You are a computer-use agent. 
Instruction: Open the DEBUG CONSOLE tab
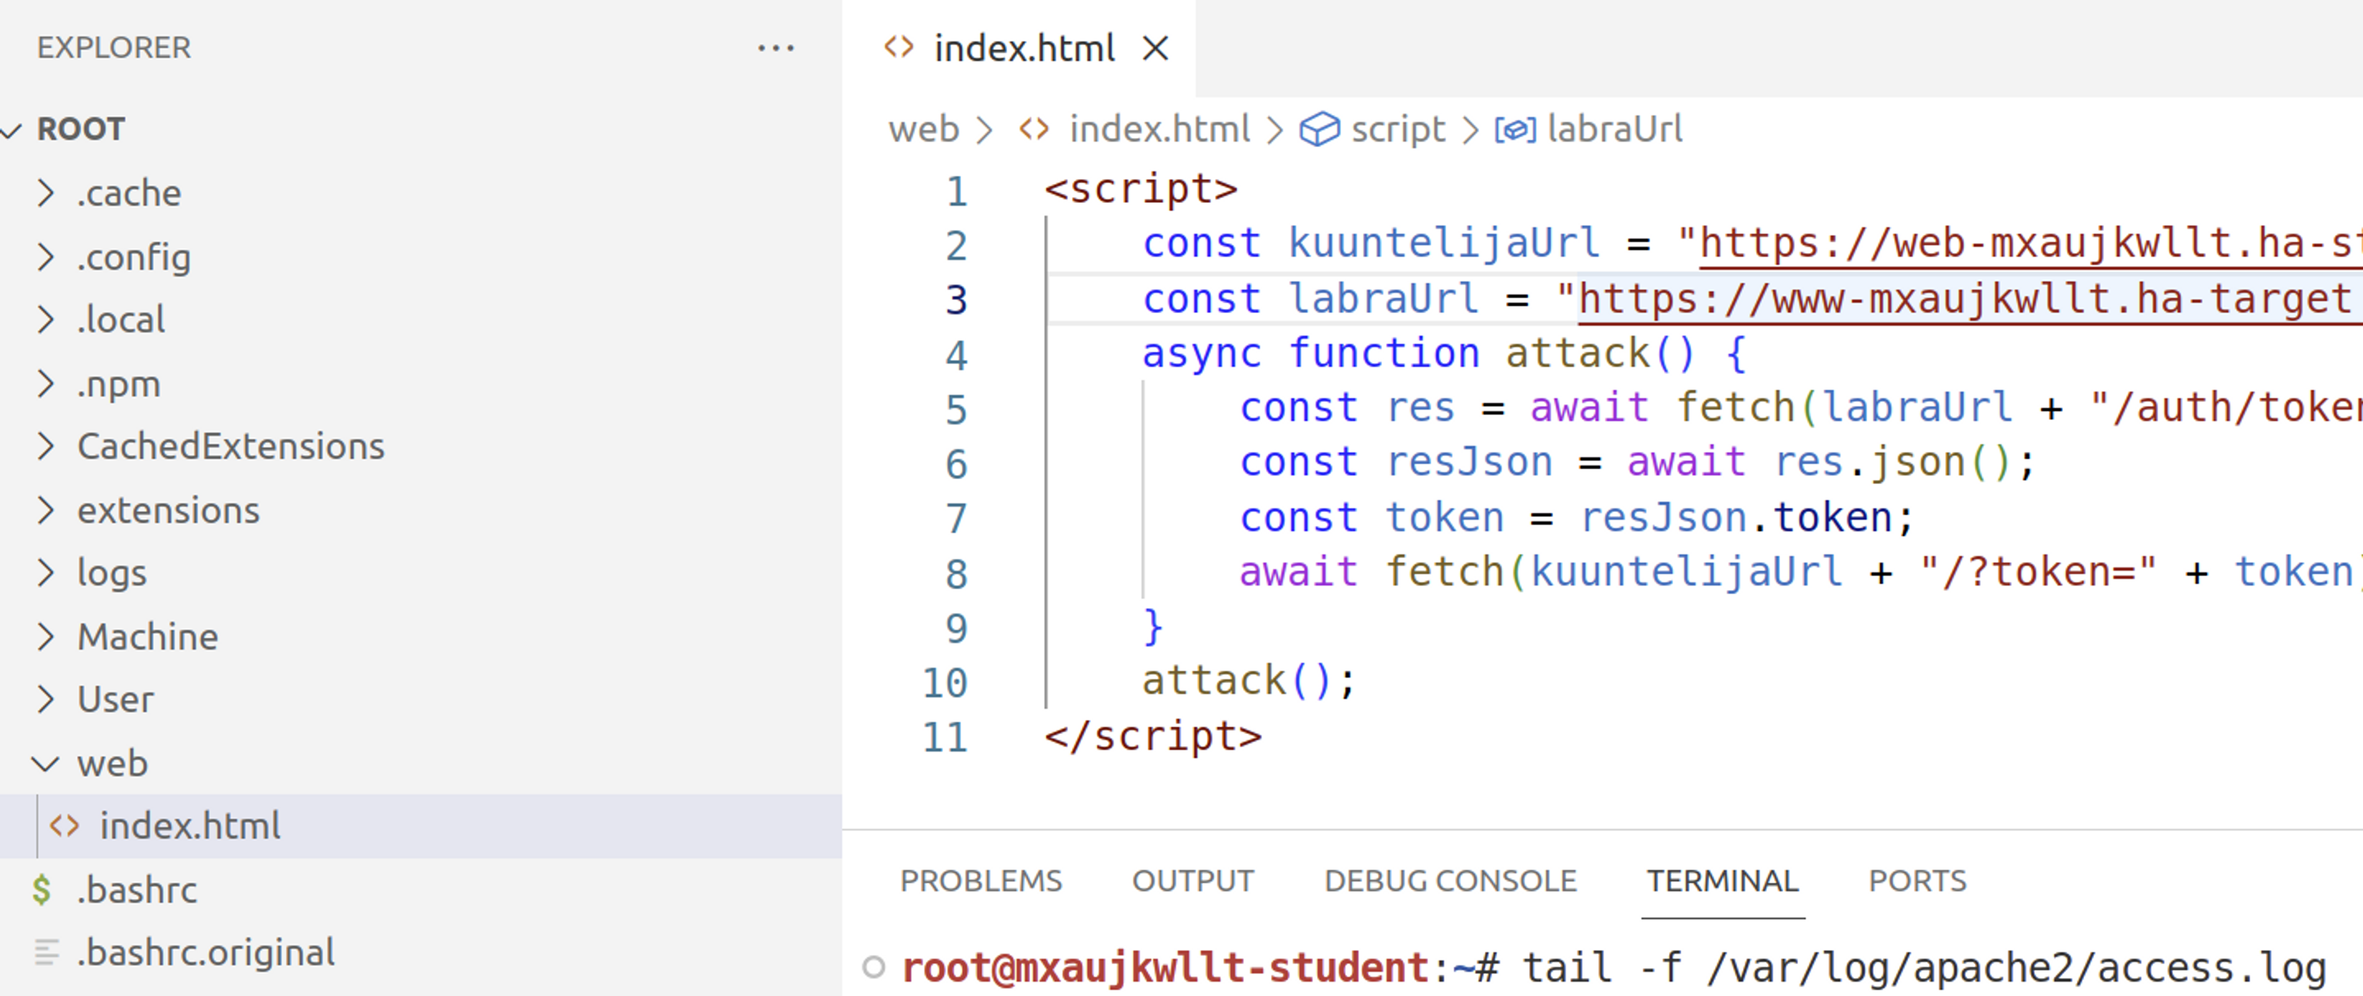[1449, 880]
